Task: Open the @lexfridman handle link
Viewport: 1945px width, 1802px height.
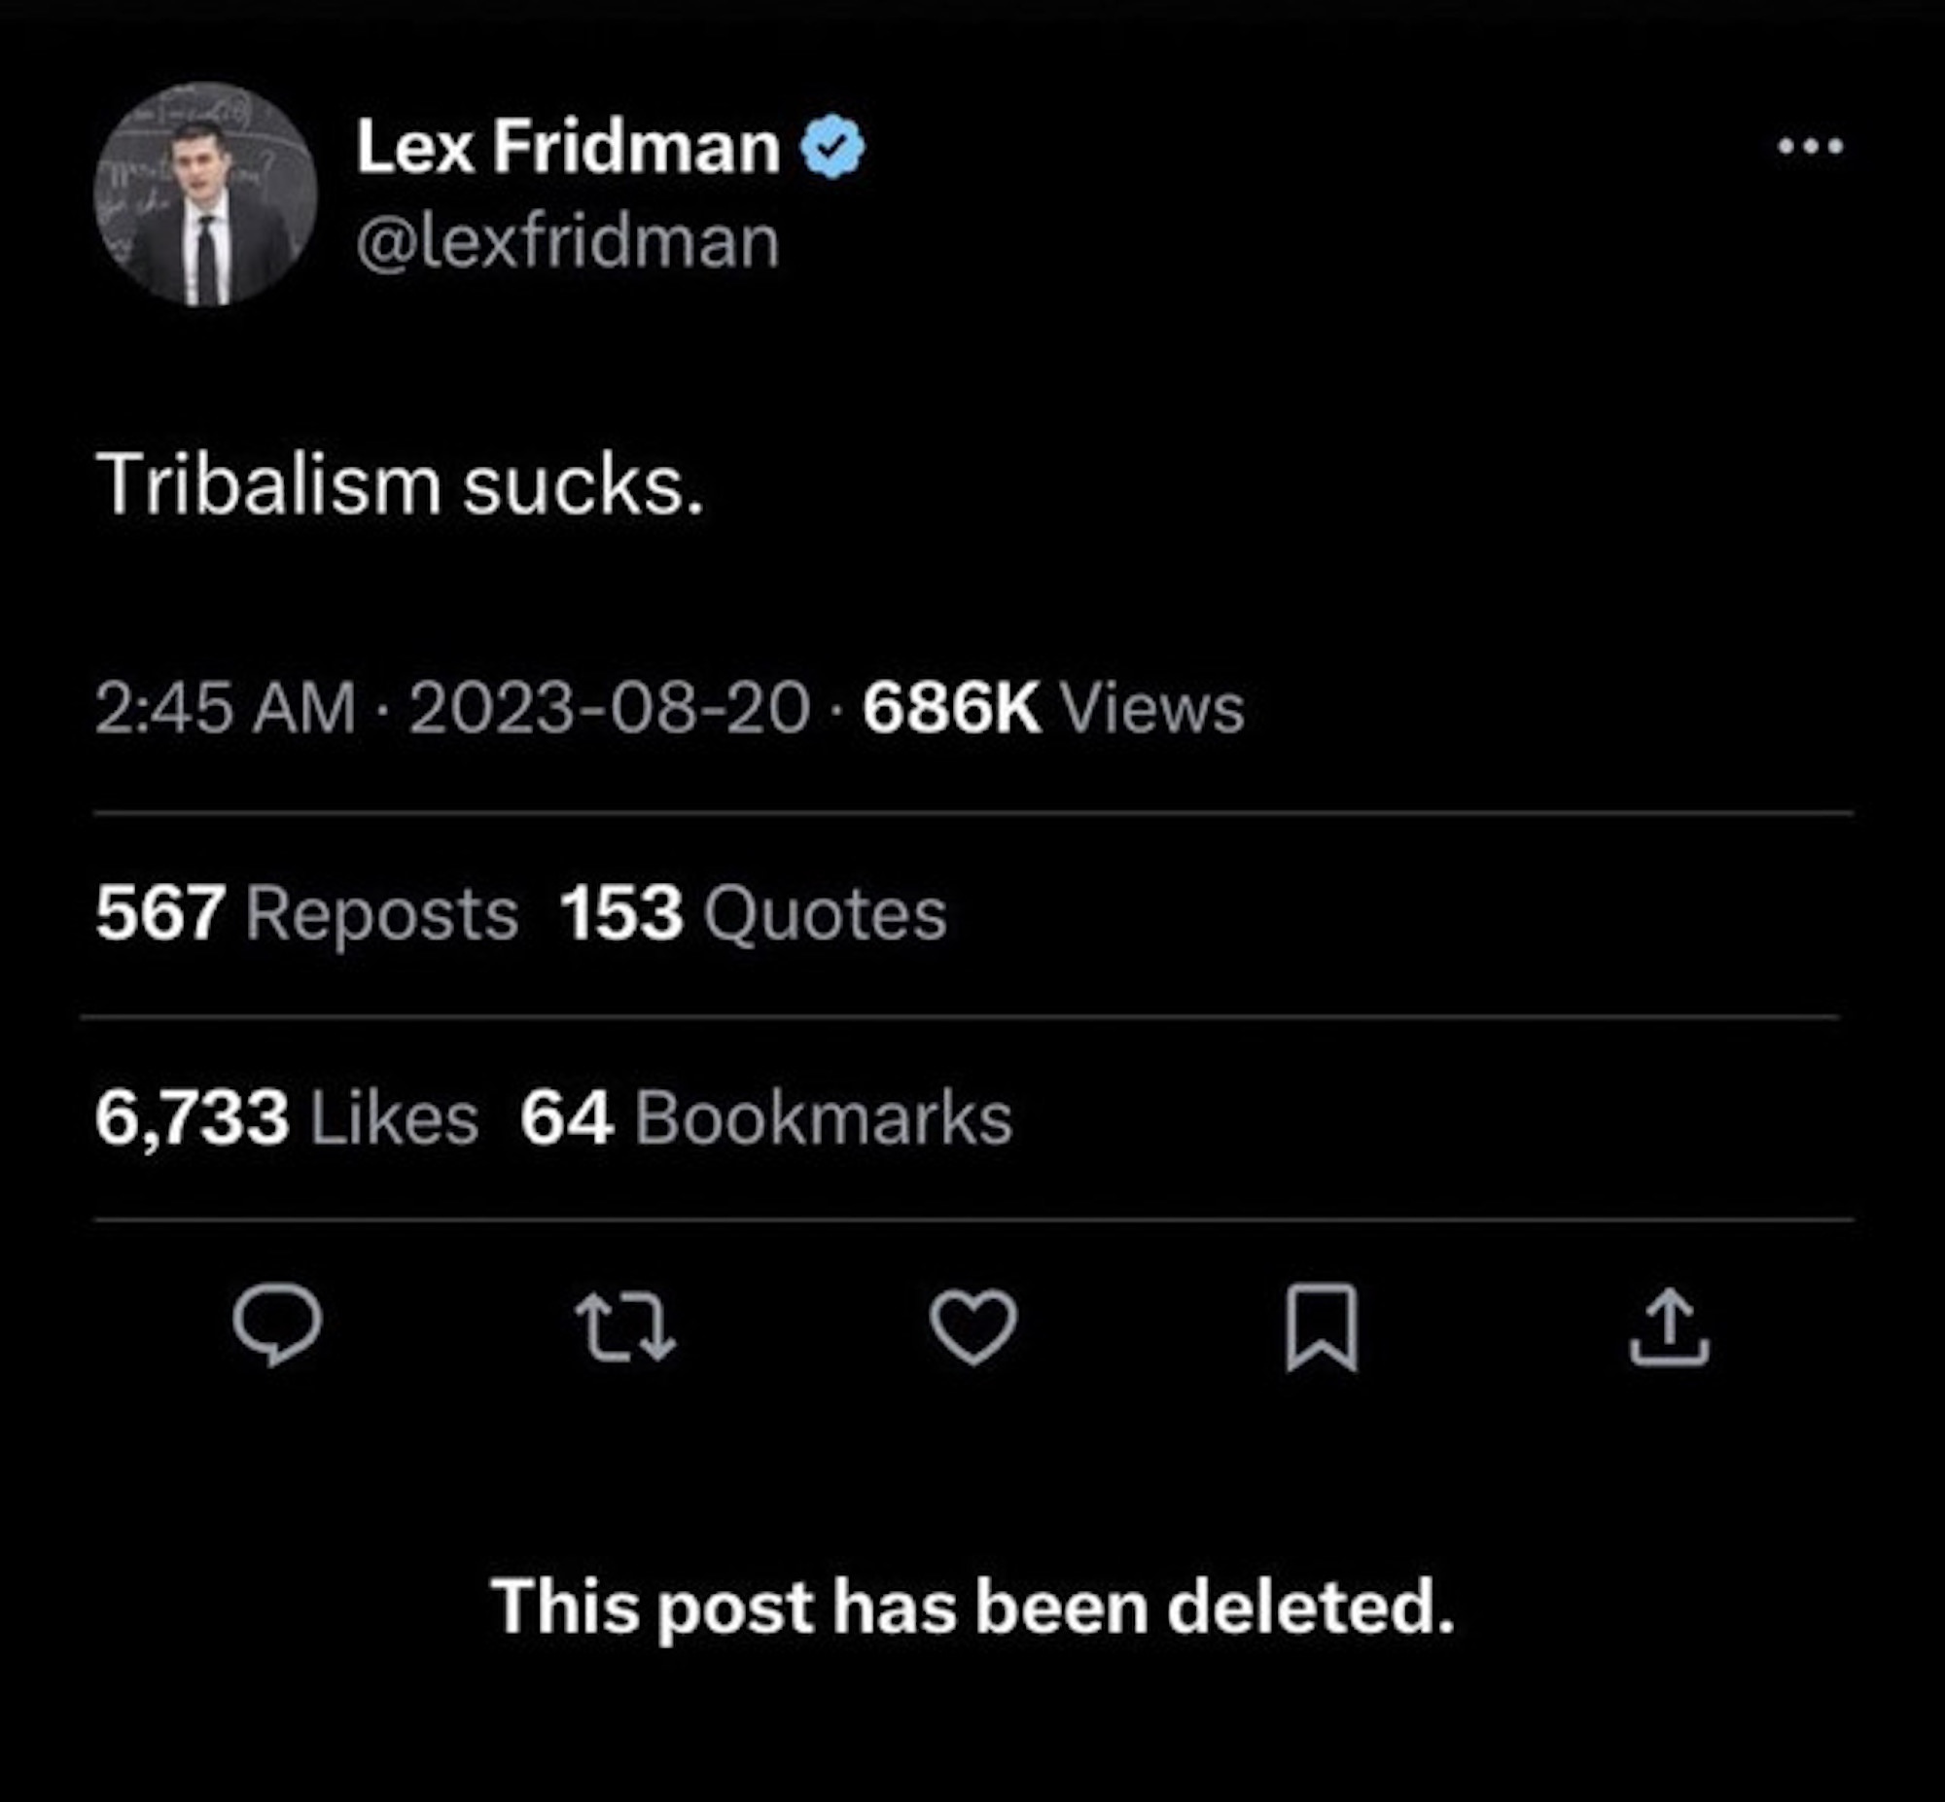Action: click(567, 242)
